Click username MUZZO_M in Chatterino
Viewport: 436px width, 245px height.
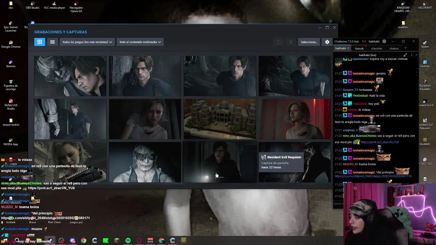click(351, 164)
